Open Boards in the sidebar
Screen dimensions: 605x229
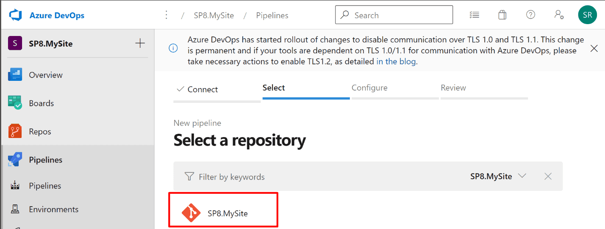click(x=41, y=103)
